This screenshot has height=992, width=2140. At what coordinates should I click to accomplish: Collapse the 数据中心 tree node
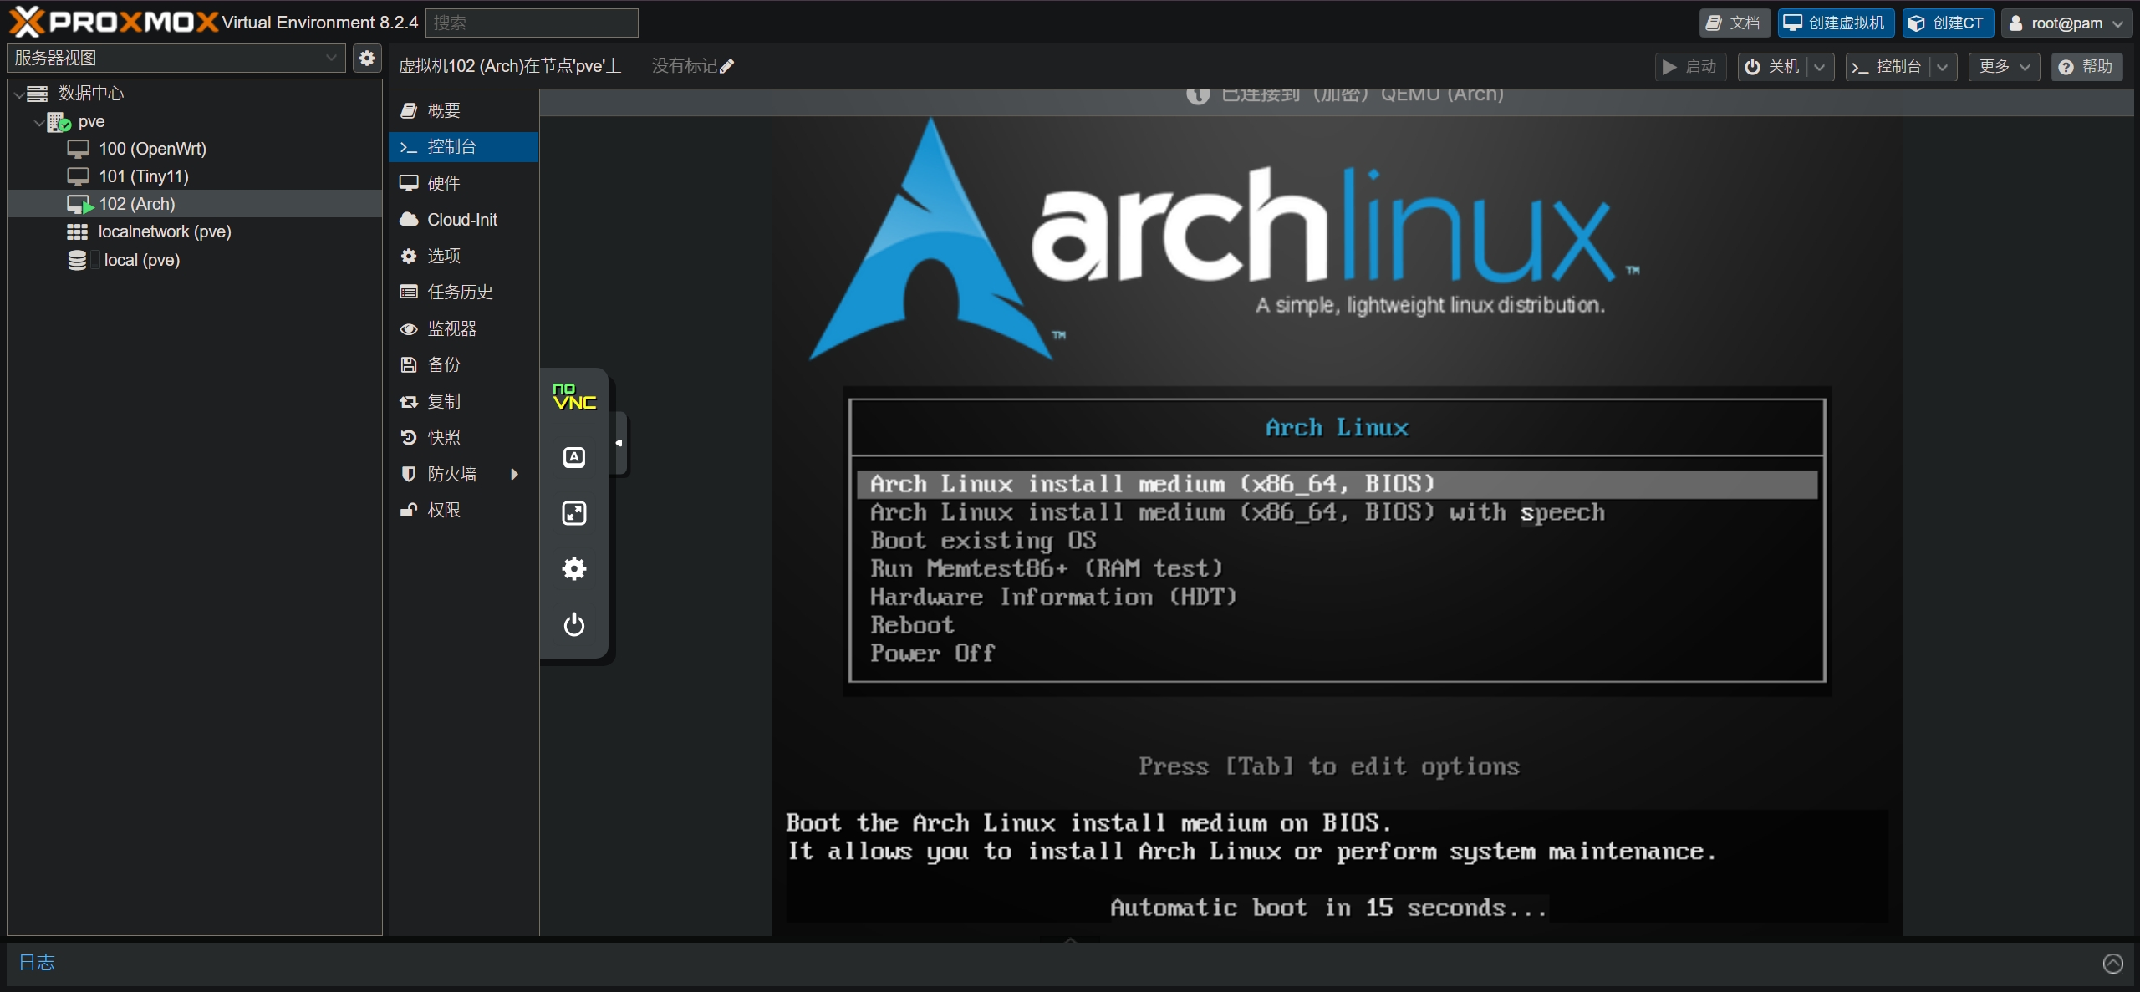(19, 94)
